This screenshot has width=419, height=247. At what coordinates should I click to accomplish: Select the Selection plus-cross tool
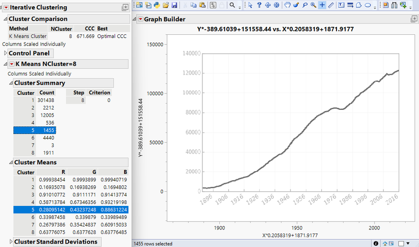pos(268,5)
